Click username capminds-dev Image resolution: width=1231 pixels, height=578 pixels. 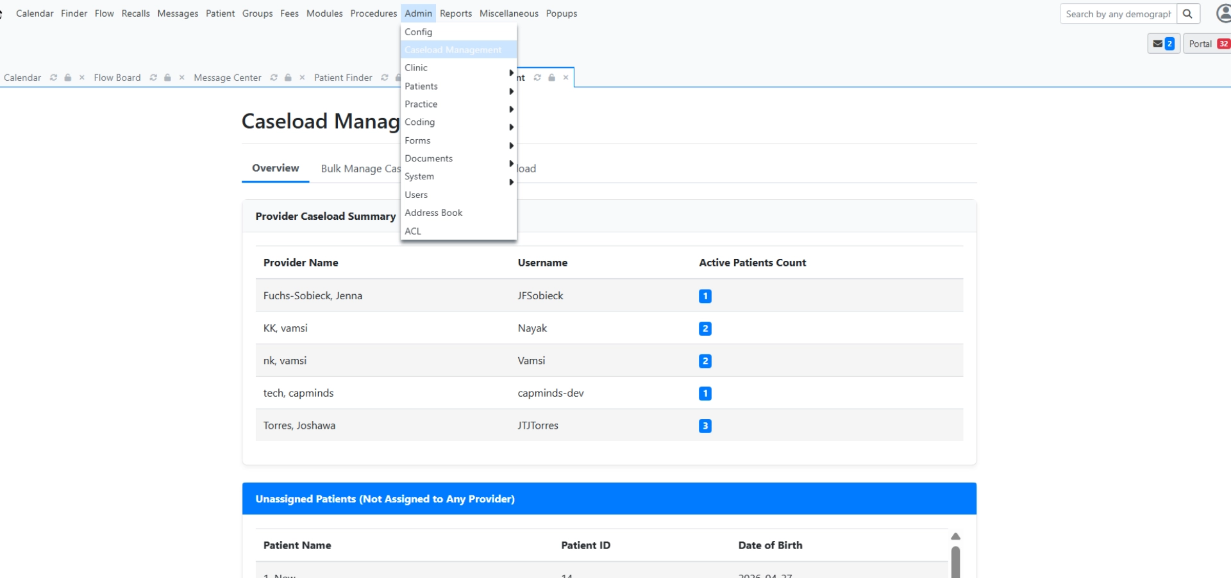551,393
